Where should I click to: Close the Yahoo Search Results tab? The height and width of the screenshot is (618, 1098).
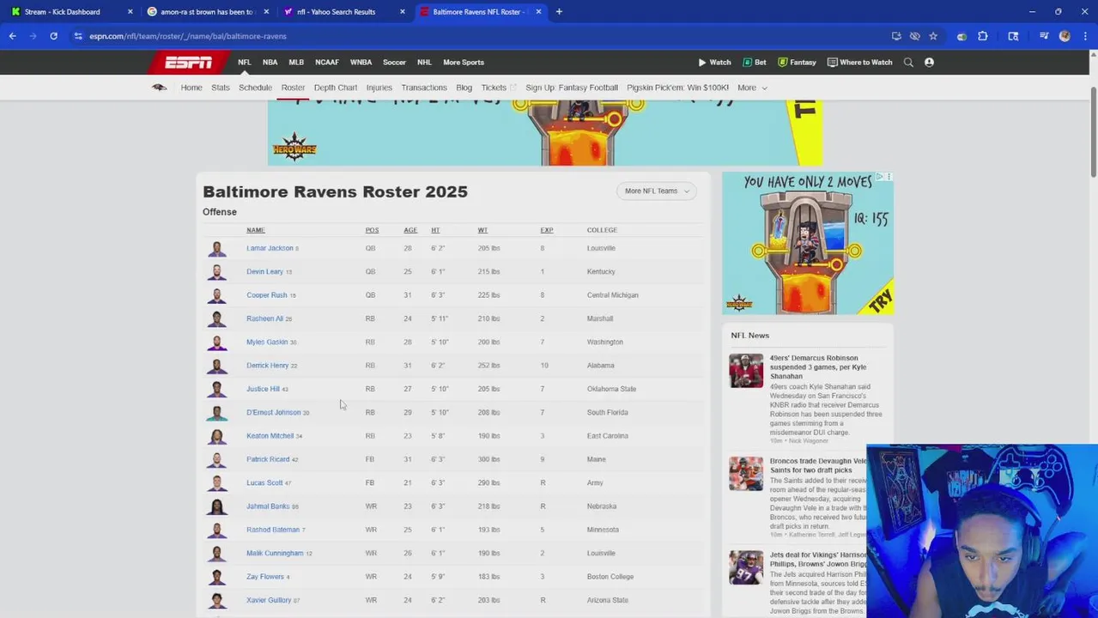403,12
